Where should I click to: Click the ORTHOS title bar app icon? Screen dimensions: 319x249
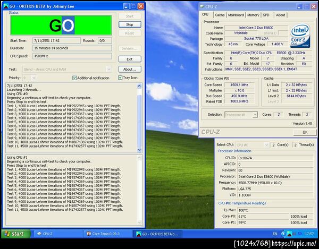pos(6,6)
